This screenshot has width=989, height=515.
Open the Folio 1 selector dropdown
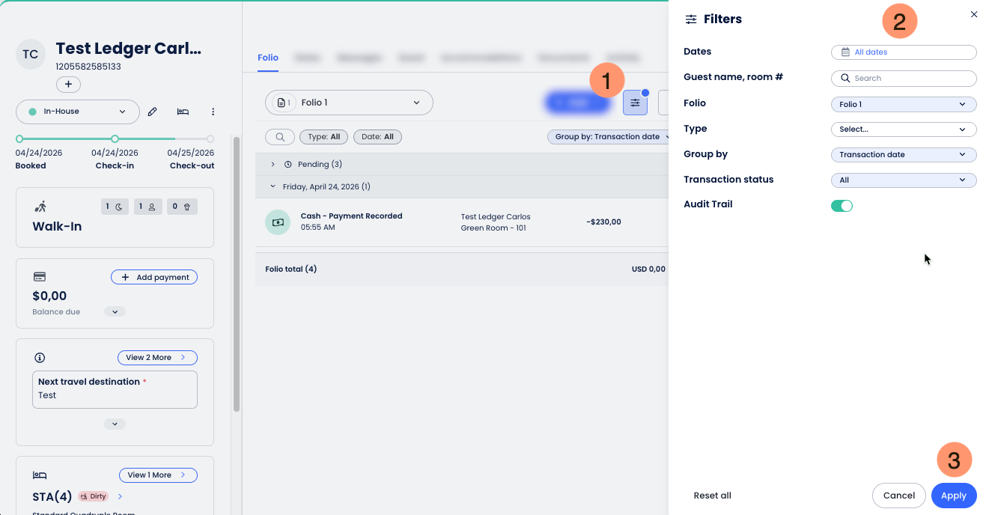349,103
